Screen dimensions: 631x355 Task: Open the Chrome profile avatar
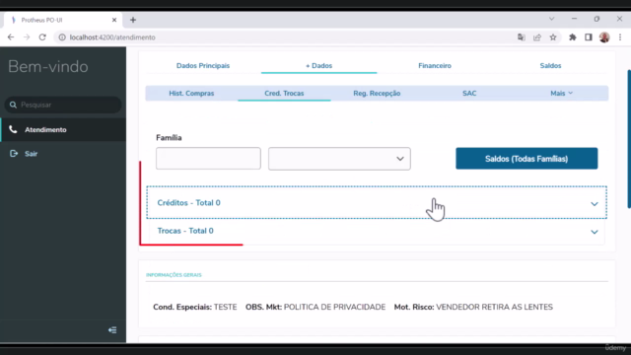tap(604, 37)
